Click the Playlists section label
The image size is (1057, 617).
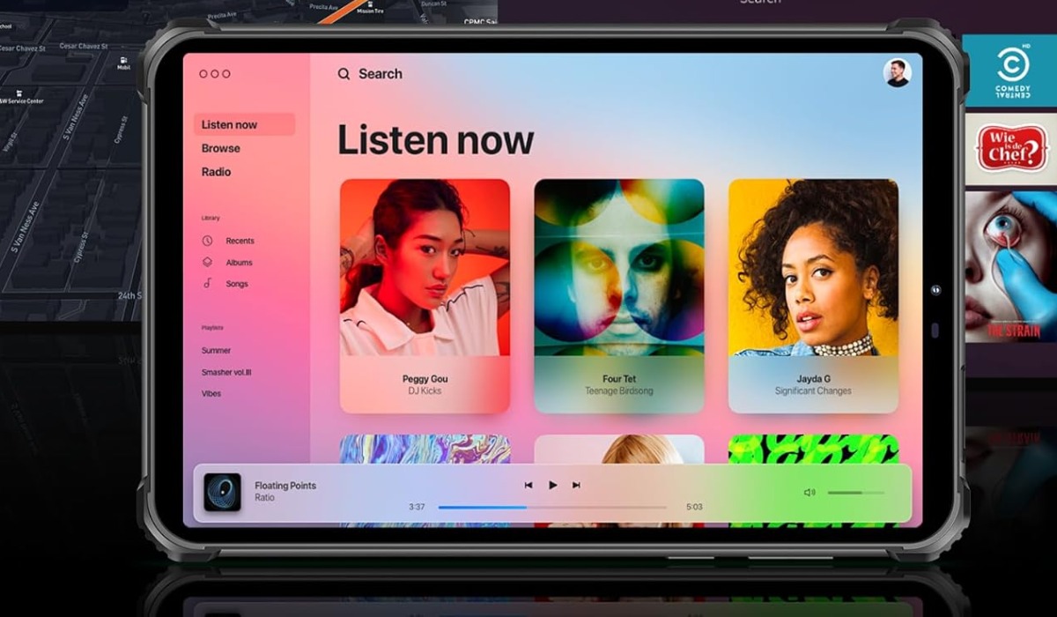(212, 328)
